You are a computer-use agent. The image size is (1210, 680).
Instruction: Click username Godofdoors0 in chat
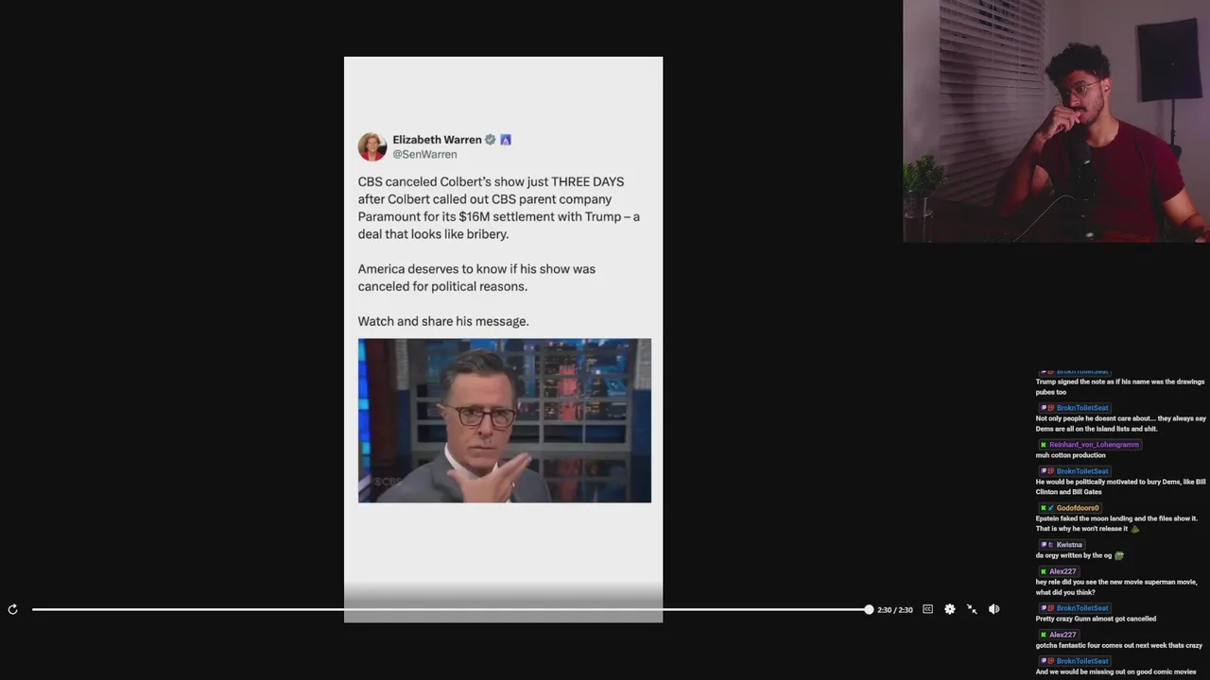tap(1078, 508)
